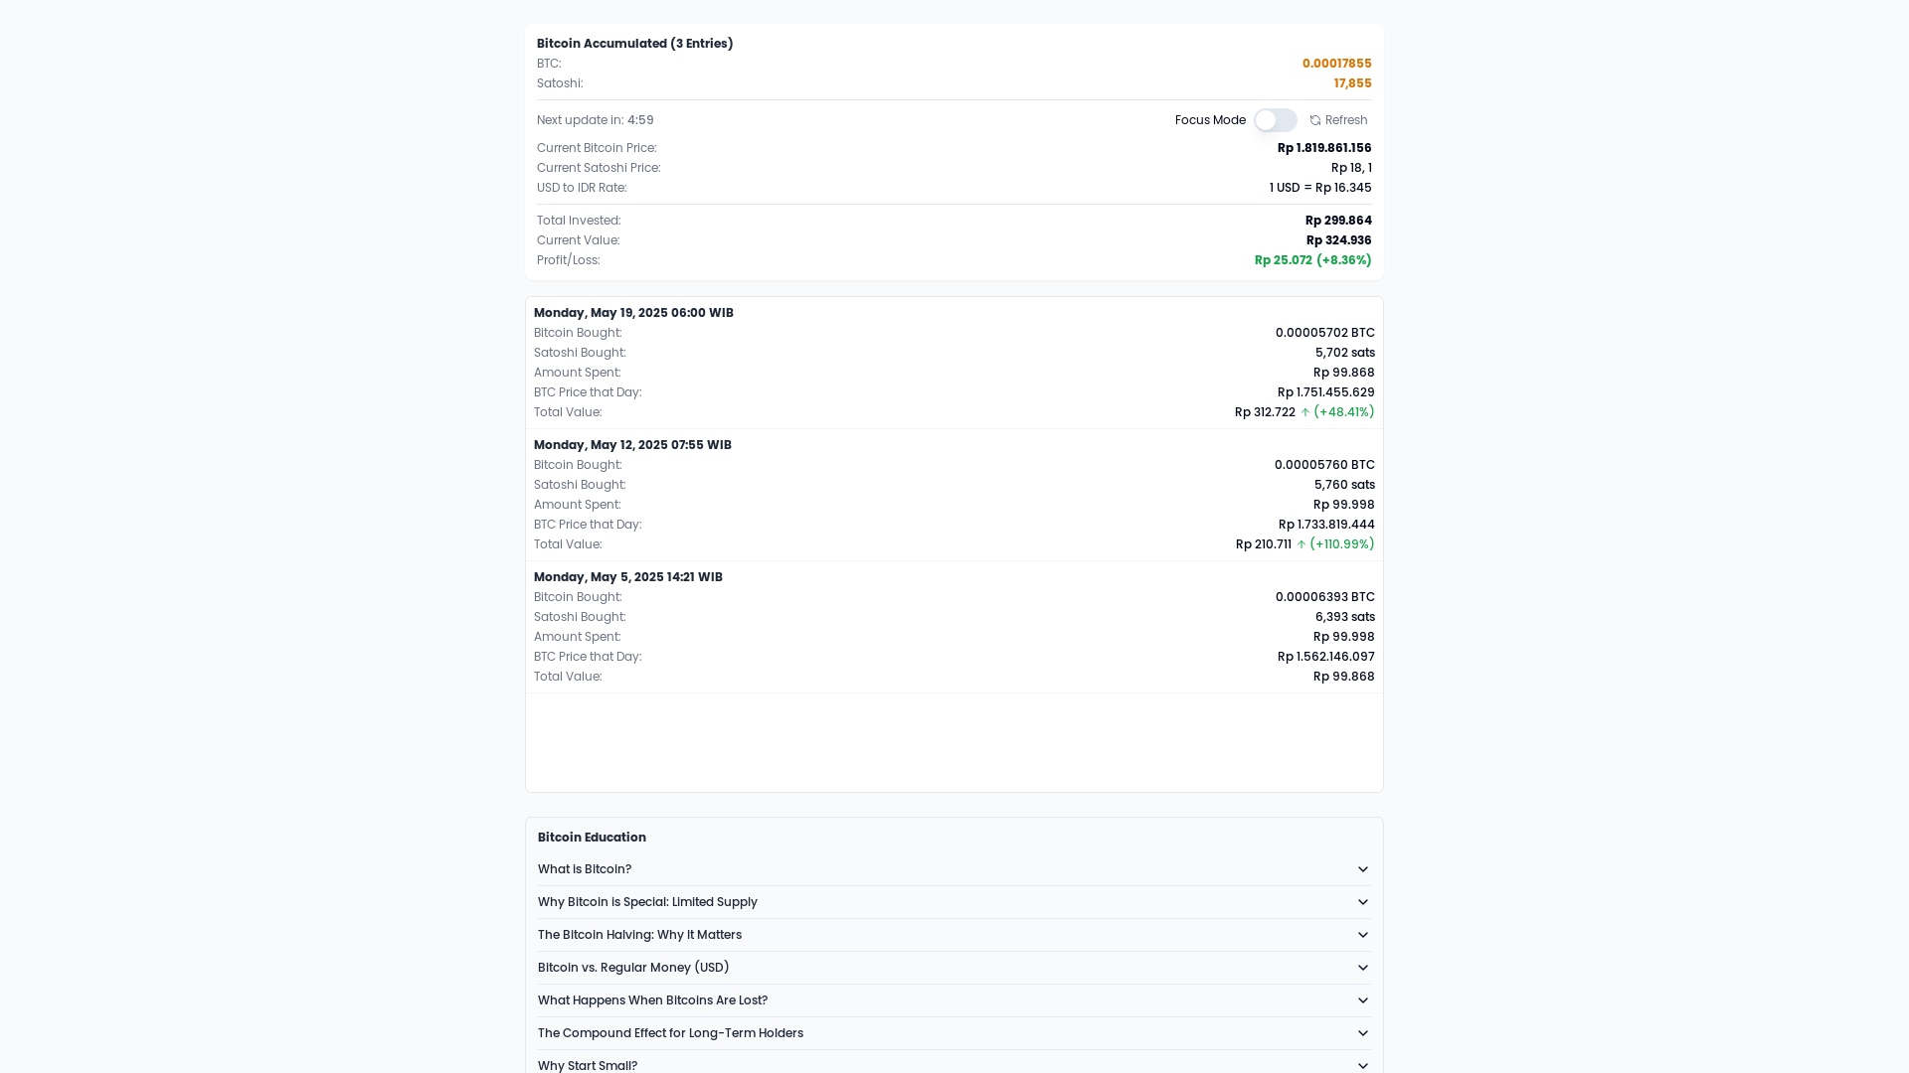
Task: Expand 'Bitcoin vs. Regular Money (USD)'
Action: click(x=954, y=968)
